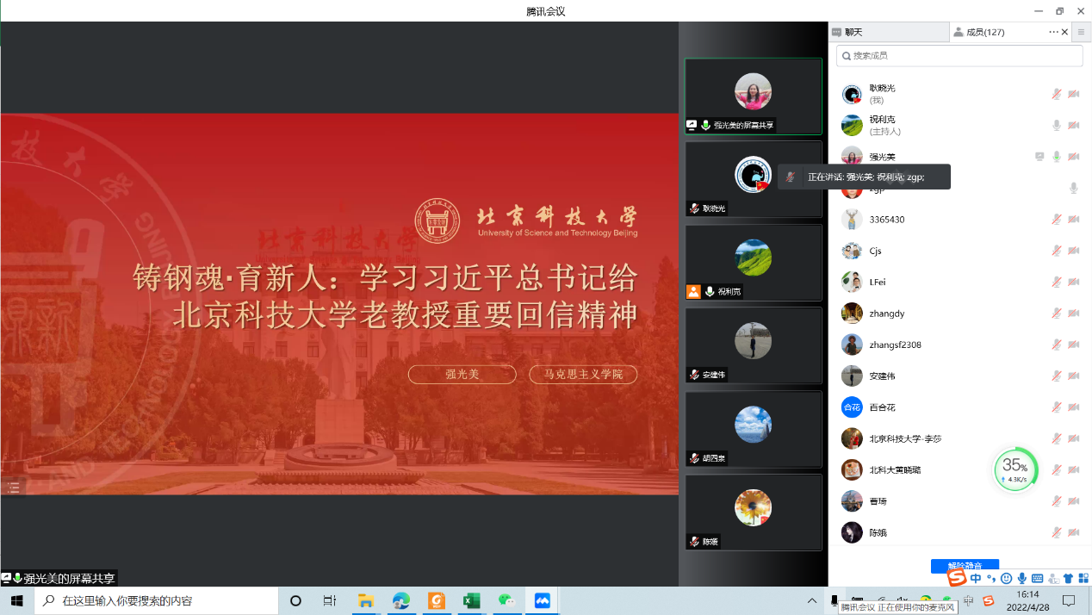Click the person icon beside 成员(127)
1092x615 pixels.
click(959, 31)
